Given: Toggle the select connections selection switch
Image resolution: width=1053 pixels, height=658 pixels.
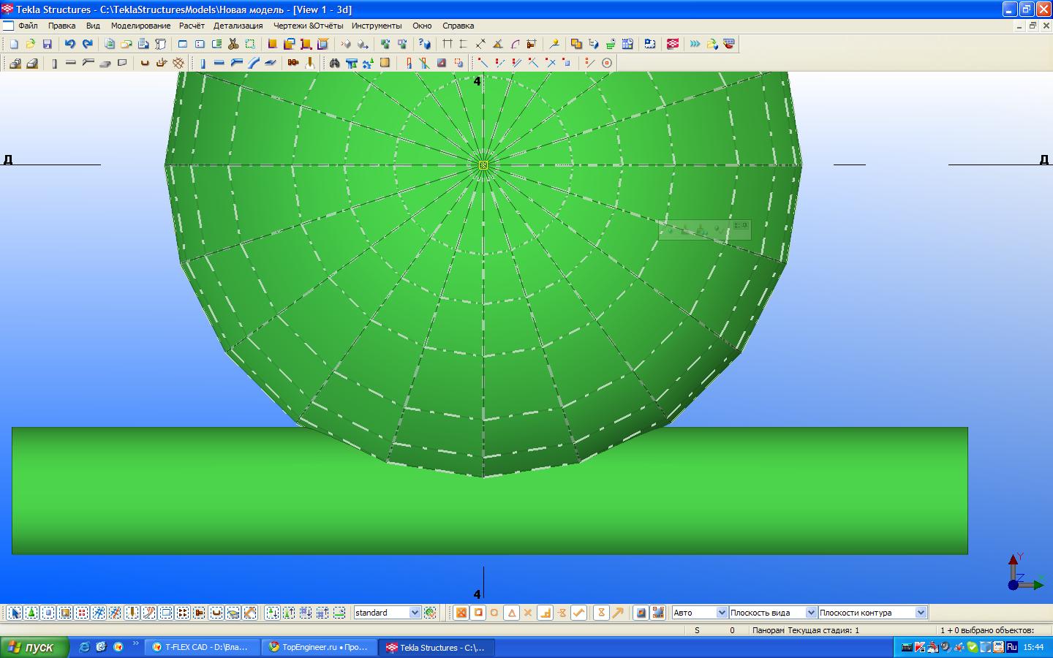Looking at the screenshot, I should click(x=31, y=613).
